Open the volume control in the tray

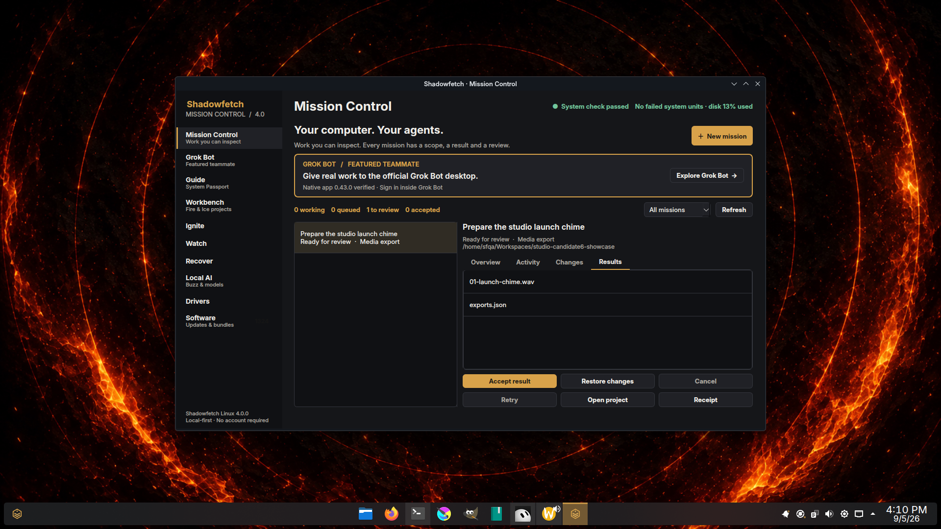point(829,514)
